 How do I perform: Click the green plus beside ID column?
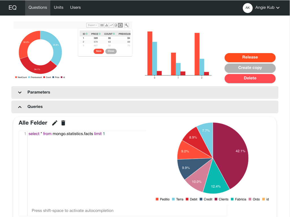(x=87, y=34)
